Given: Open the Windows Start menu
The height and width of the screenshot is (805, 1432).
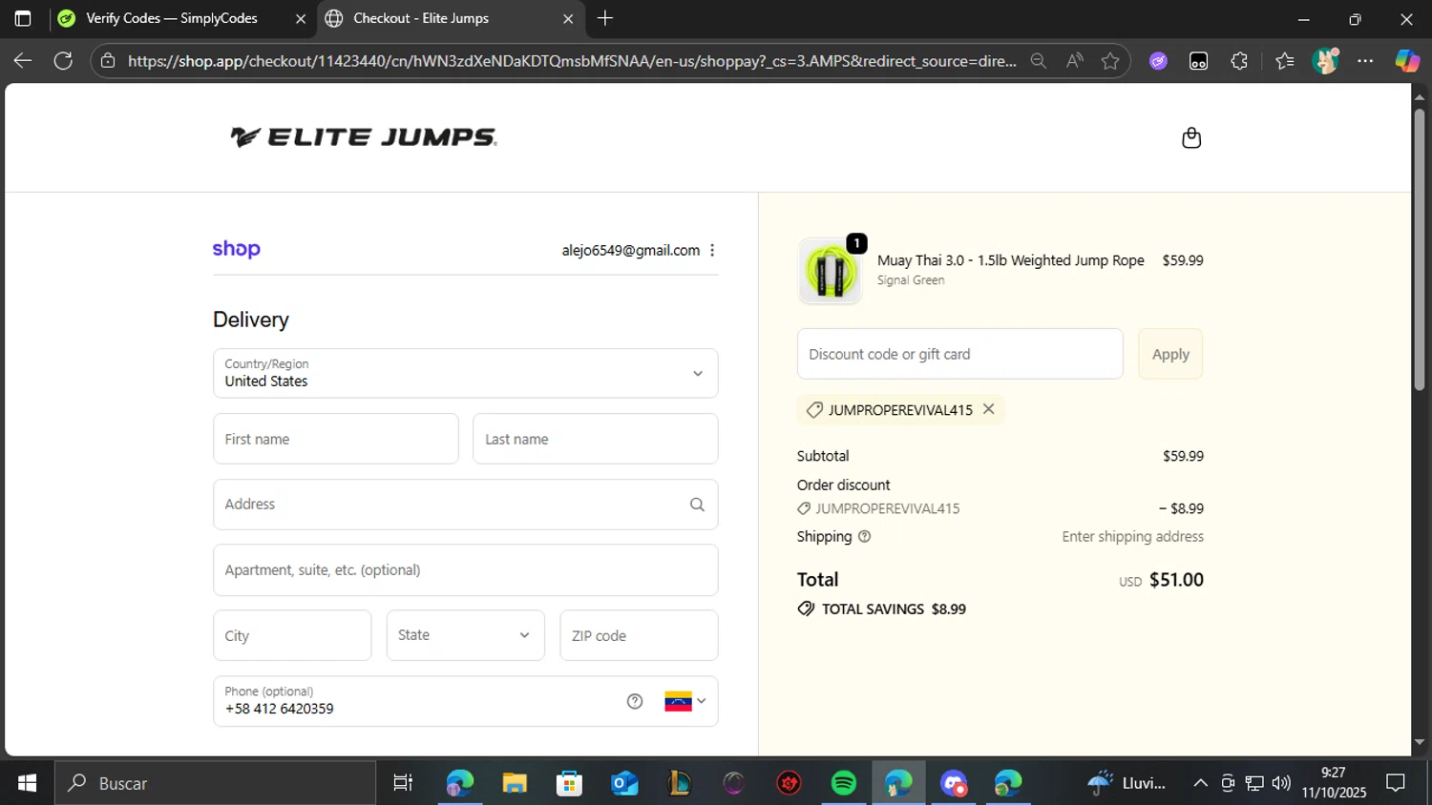Looking at the screenshot, I should [27, 783].
